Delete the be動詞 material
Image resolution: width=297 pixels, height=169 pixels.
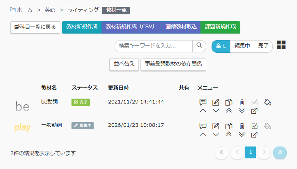click(x=242, y=102)
